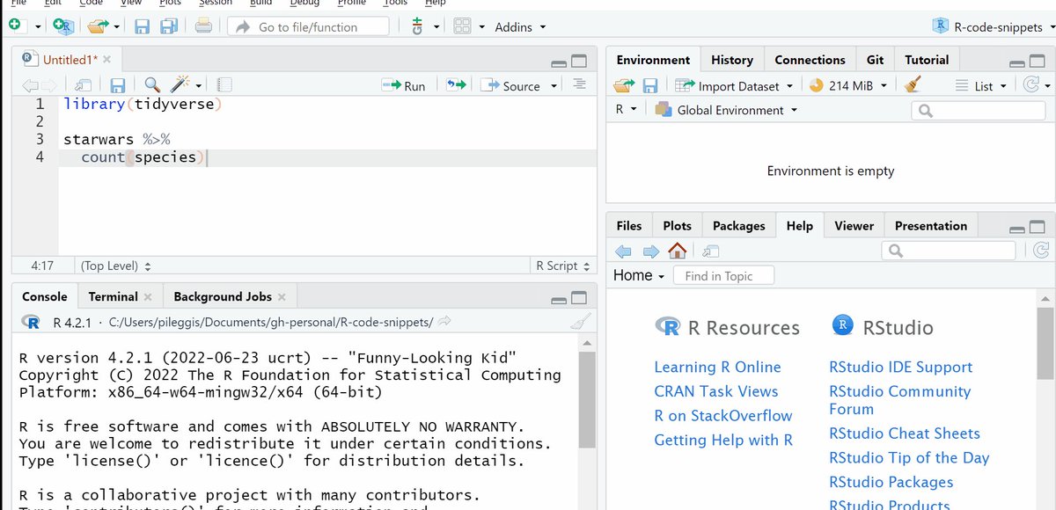Open the Addins dropdown menu
This screenshot has height=510, width=1056.
[x=520, y=27]
